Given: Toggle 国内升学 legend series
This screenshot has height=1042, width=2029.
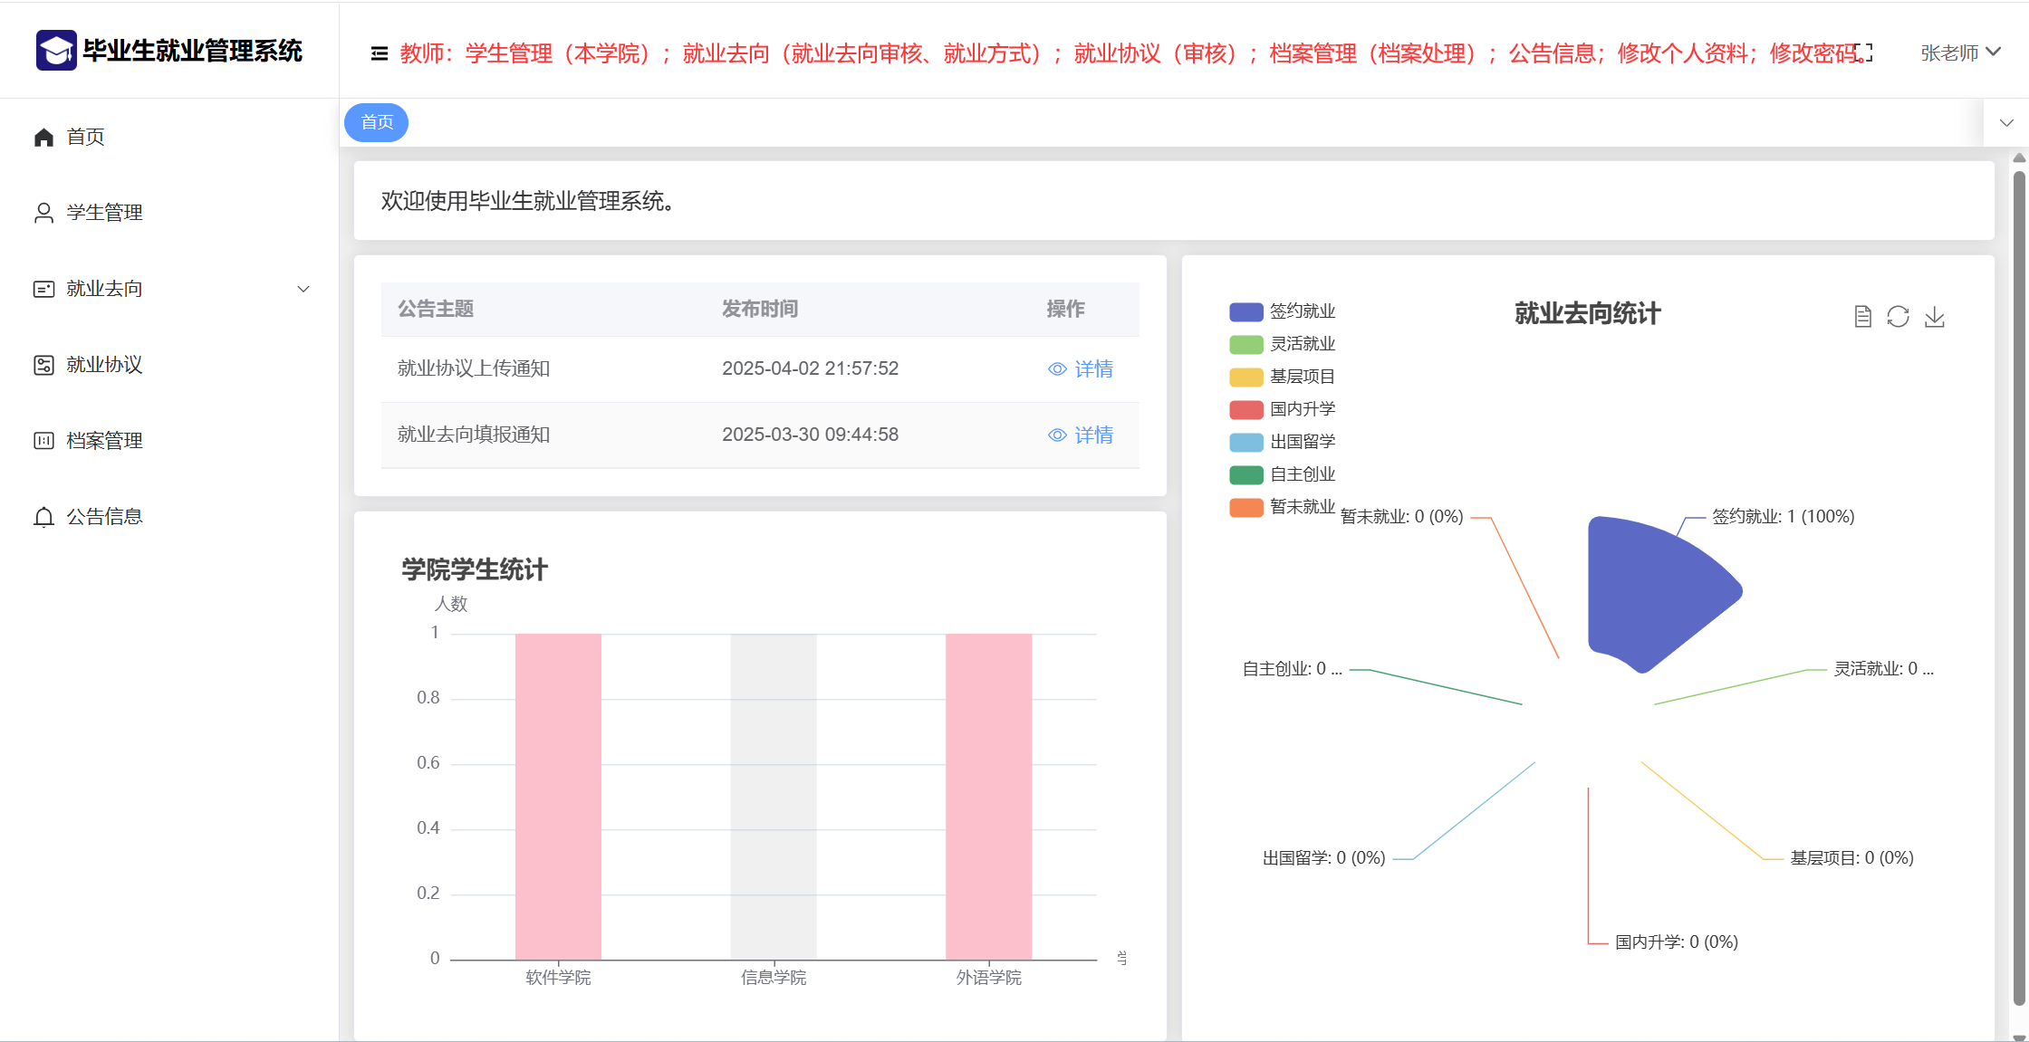Looking at the screenshot, I should (1282, 409).
